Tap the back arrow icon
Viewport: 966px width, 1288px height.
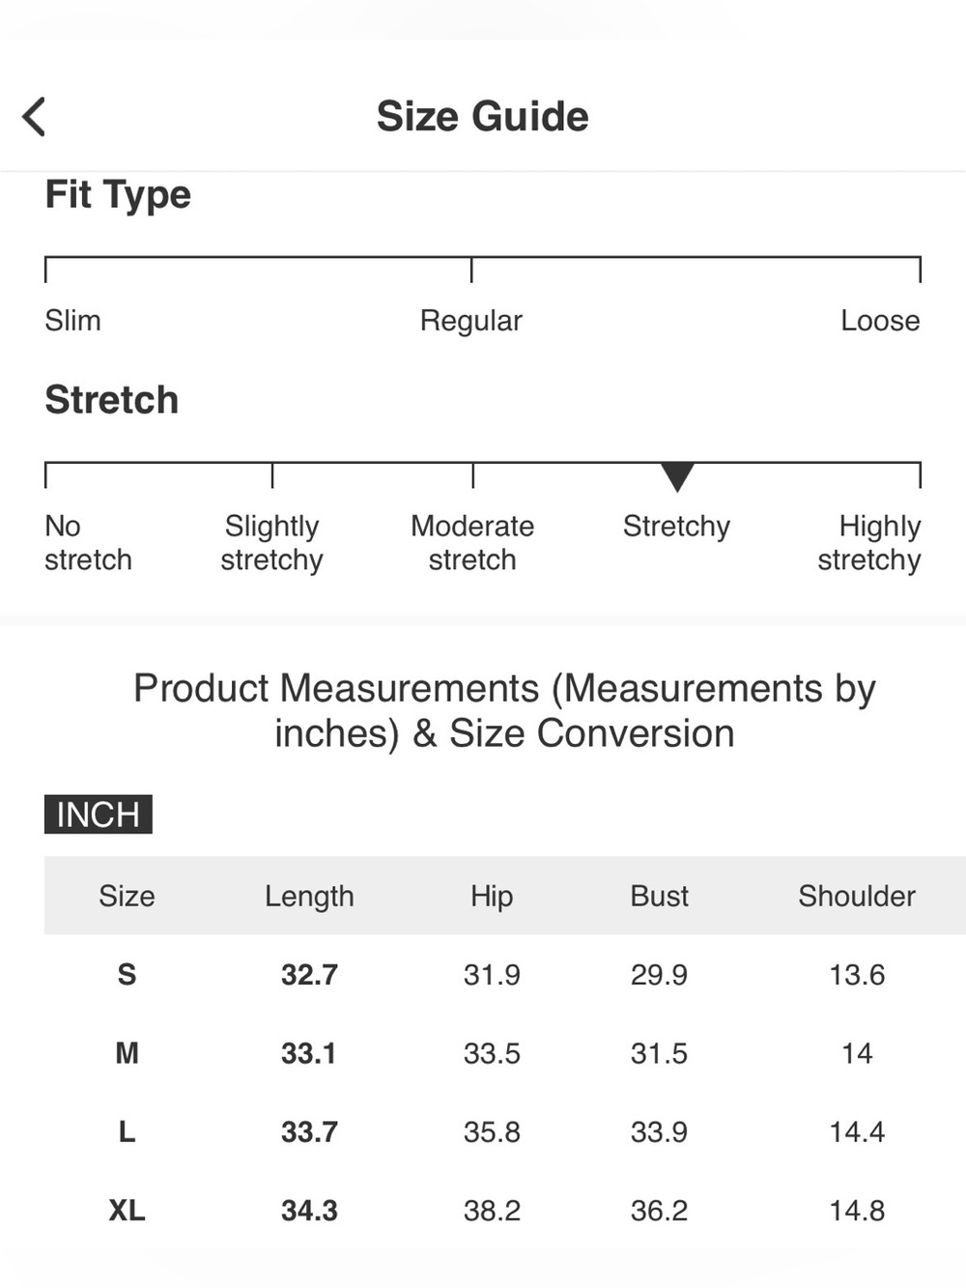click(34, 117)
